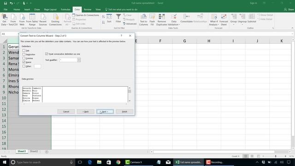Switch to the Home tab

click(x=17, y=9)
